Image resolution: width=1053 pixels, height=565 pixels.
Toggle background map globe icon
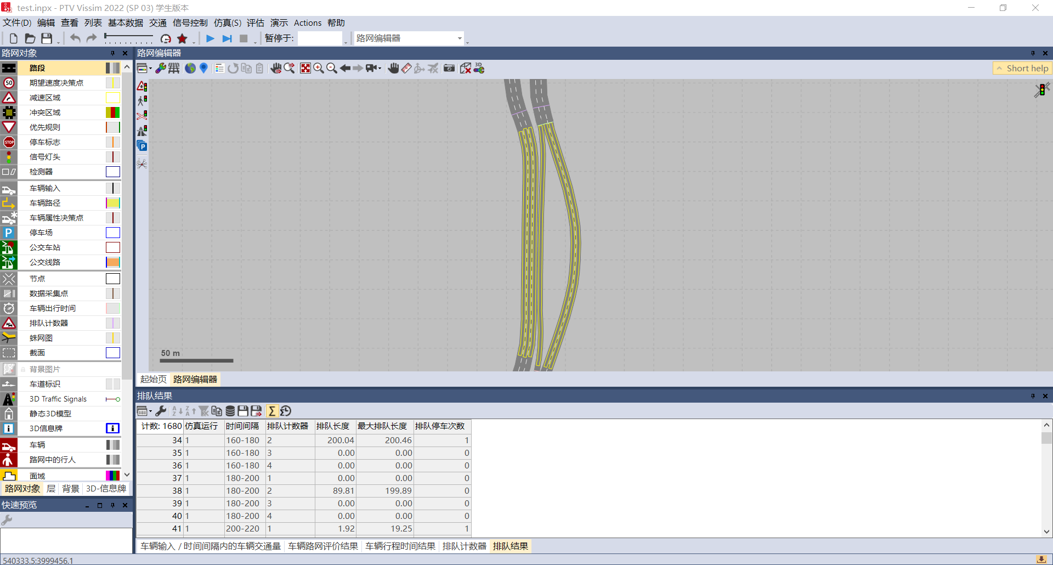pos(190,68)
